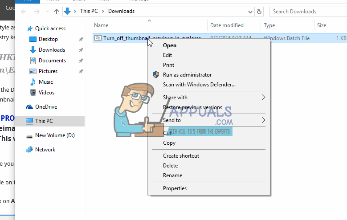Open Quick access in navigation pane
The height and width of the screenshot is (220, 347).
click(x=50, y=29)
